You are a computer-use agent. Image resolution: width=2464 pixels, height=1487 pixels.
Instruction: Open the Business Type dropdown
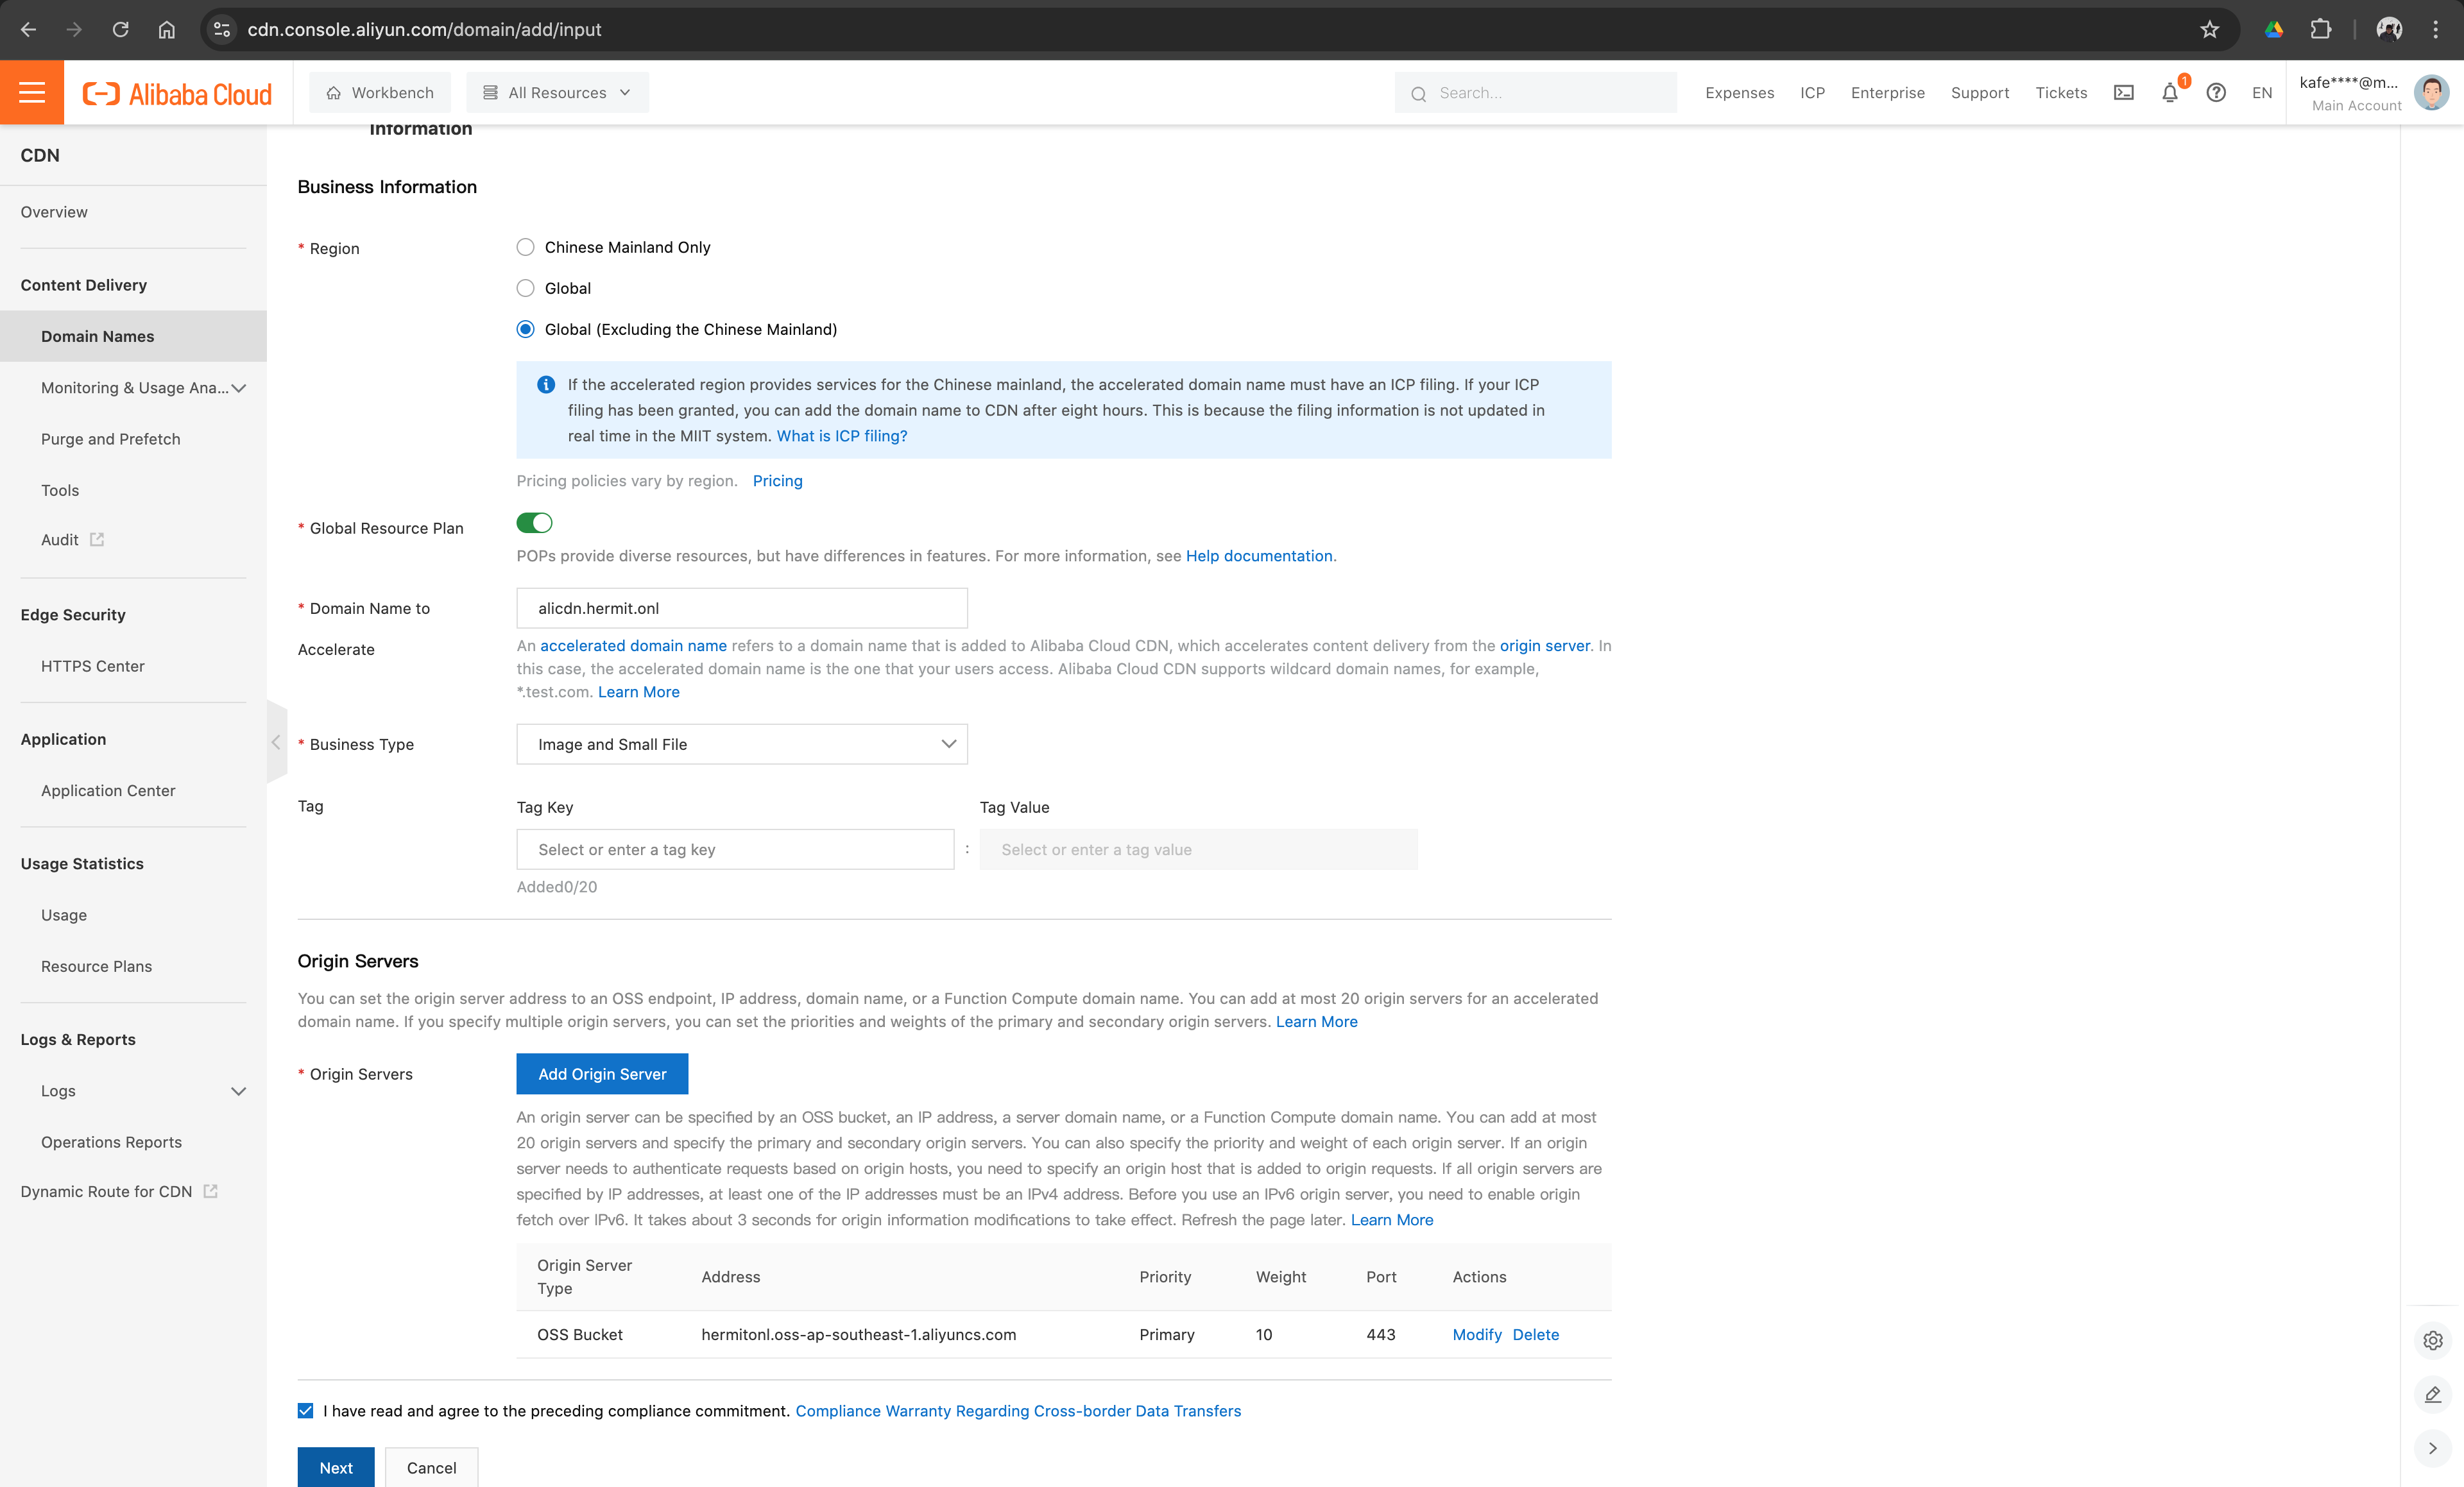pos(742,744)
